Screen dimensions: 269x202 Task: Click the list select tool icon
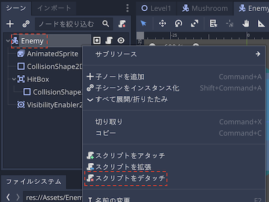214,24
